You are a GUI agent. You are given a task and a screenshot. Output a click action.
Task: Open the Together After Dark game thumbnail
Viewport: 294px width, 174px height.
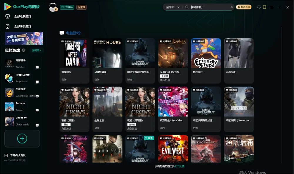(x=75, y=53)
